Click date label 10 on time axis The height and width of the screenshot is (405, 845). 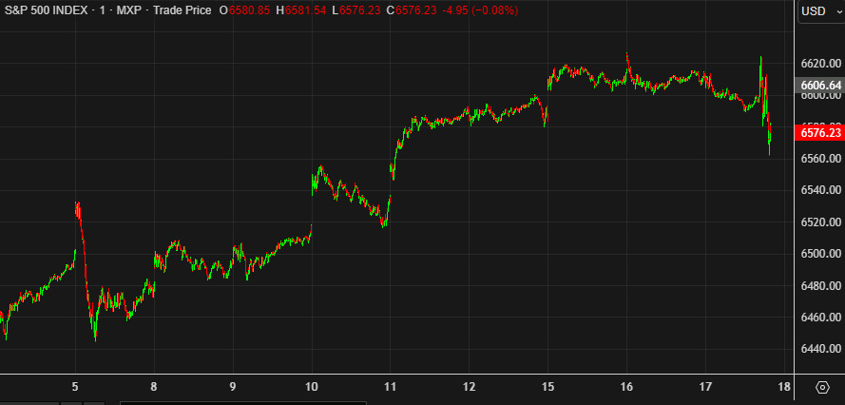point(312,387)
